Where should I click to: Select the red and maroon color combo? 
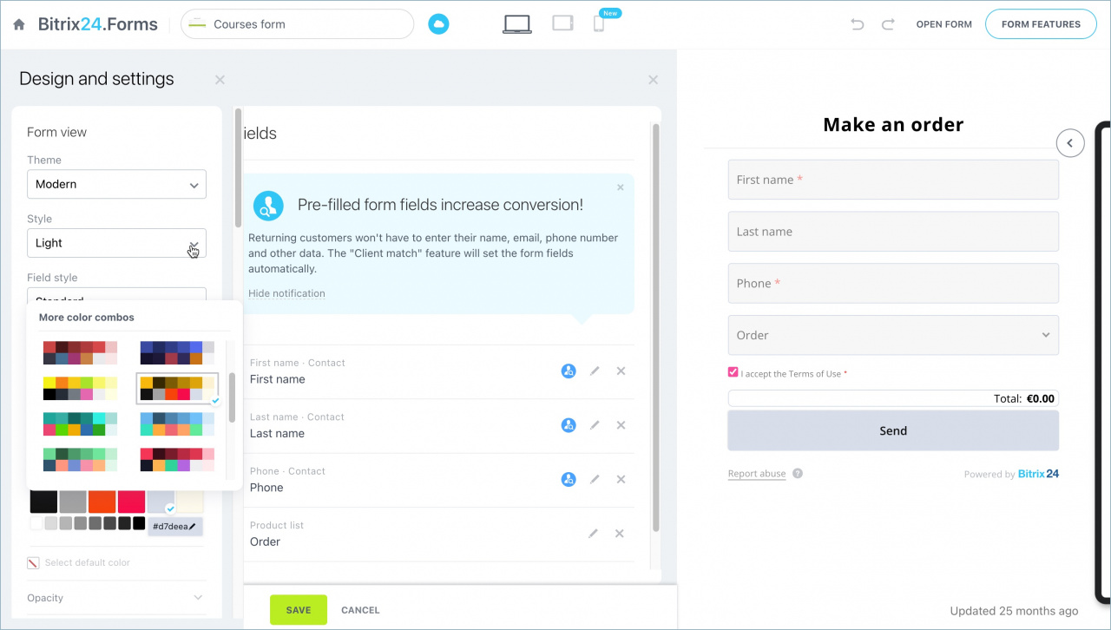pyautogui.click(x=80, y=352)
